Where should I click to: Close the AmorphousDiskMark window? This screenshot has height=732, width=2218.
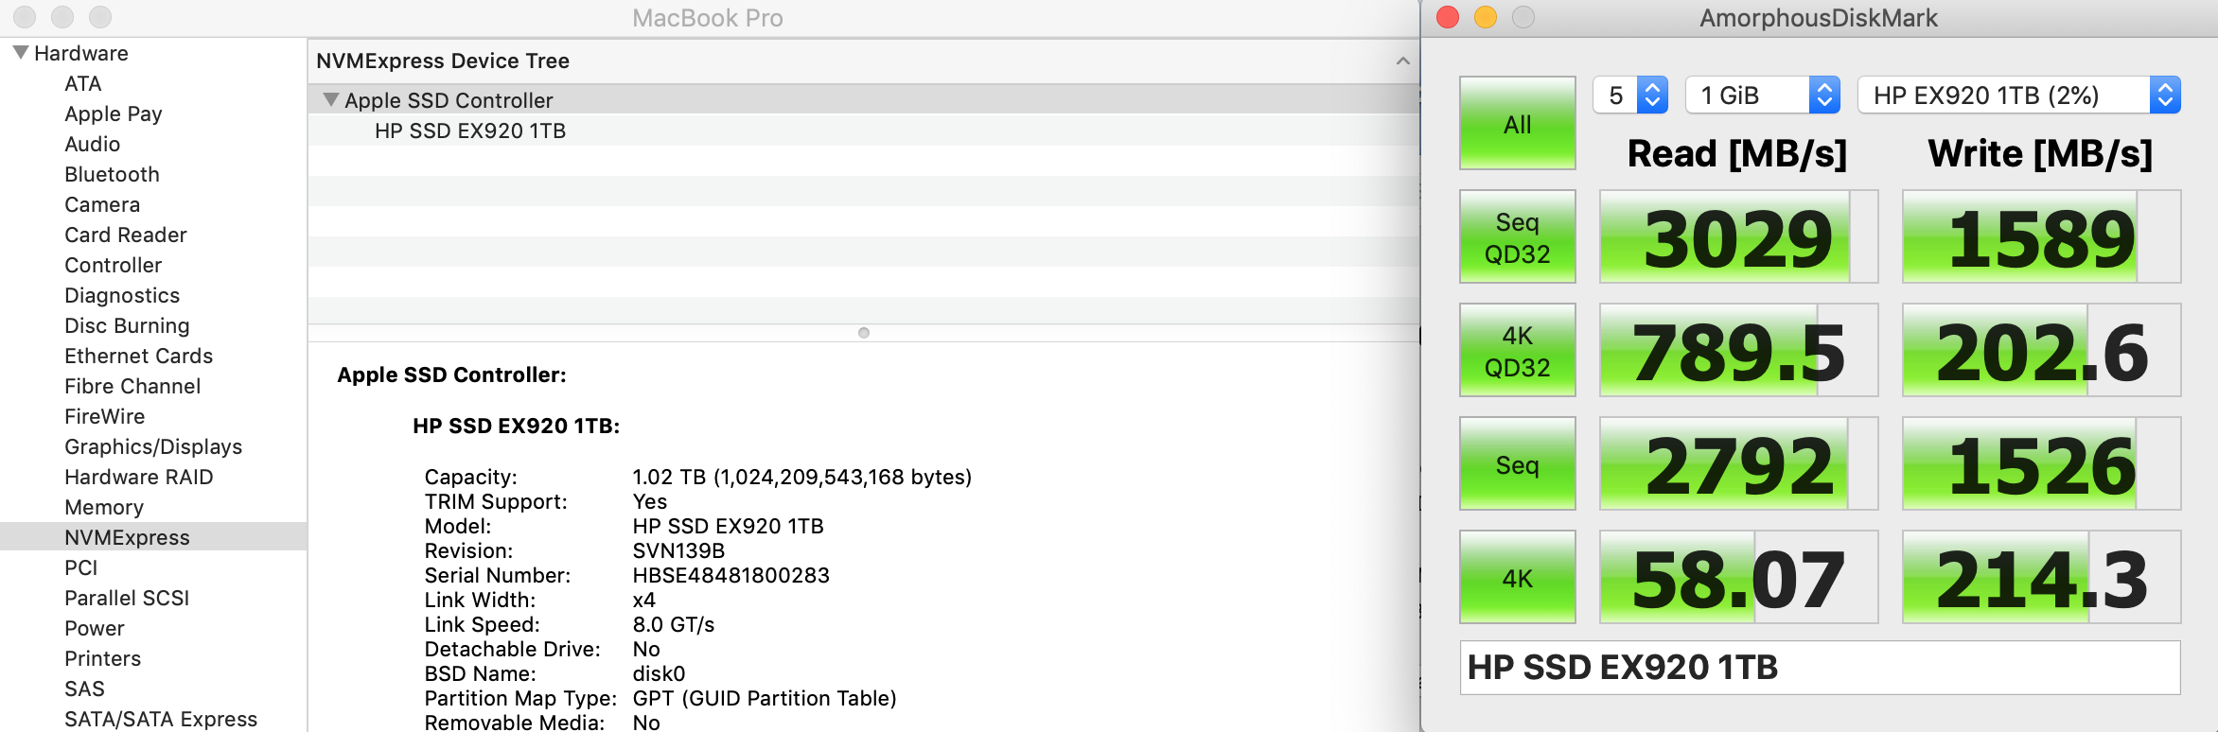[x=1448, y=17]
